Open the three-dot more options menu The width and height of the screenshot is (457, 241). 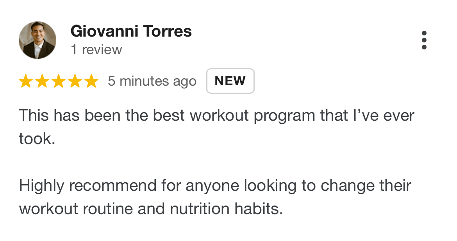(x=424, y=40)
